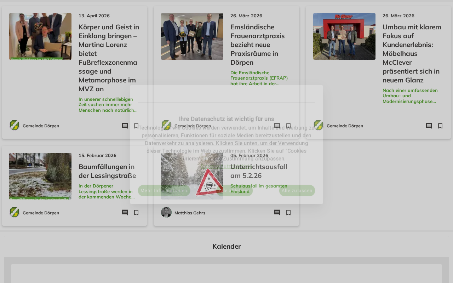
Task: Click author name Gemeinde Dörpen on the McClever card
Action: click(345, 126)
